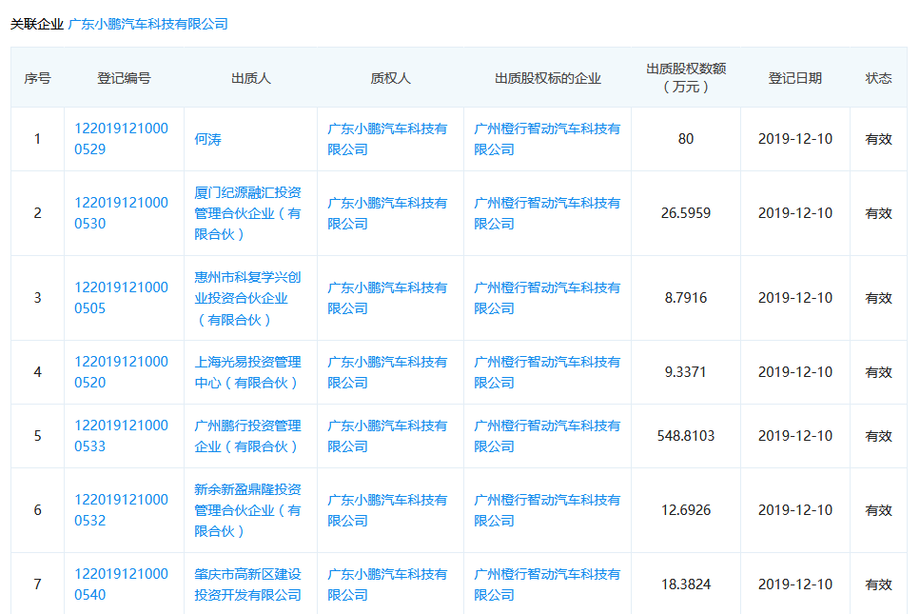This screenshot has width=920, height=614.
Task: Select the 出质股权数额（万元） column header
Action: click(x=686, y=78)
